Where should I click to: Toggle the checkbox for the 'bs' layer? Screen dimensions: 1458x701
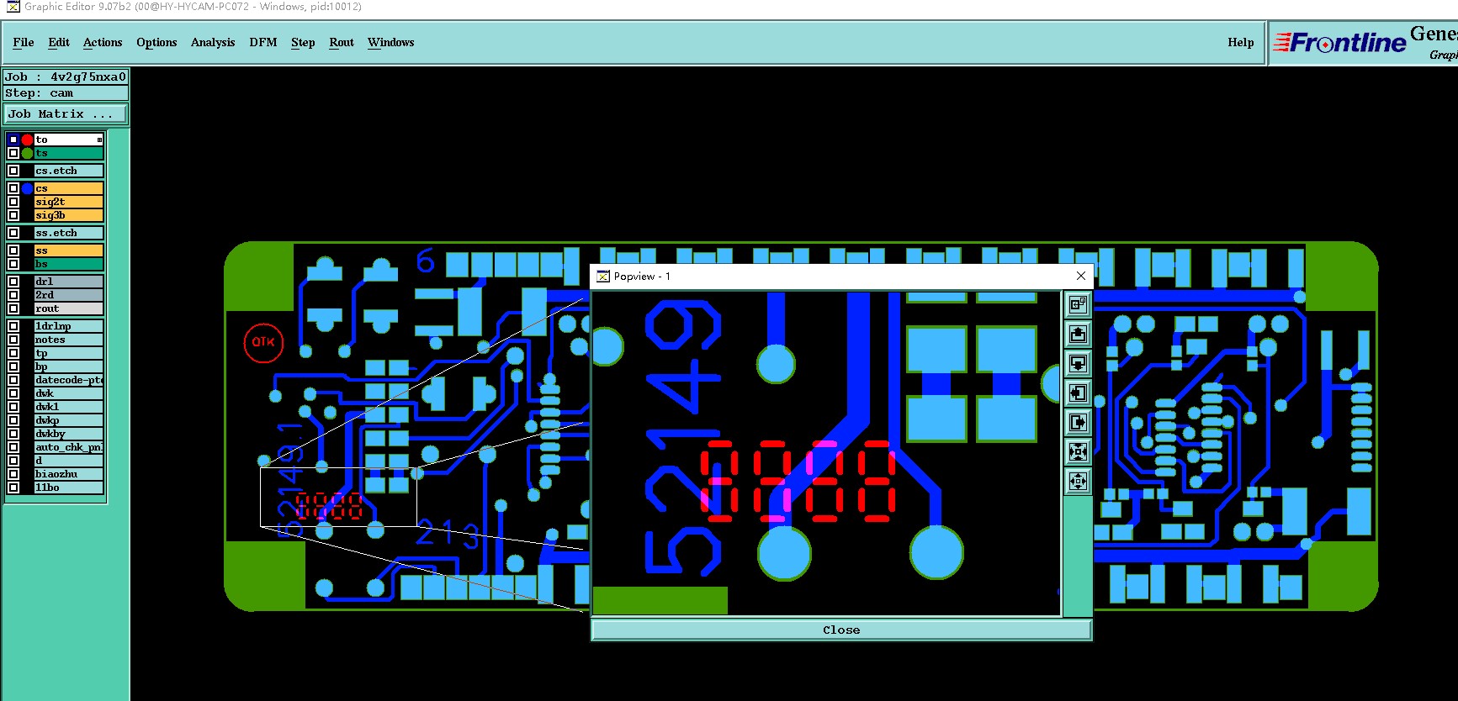point(13,264)
